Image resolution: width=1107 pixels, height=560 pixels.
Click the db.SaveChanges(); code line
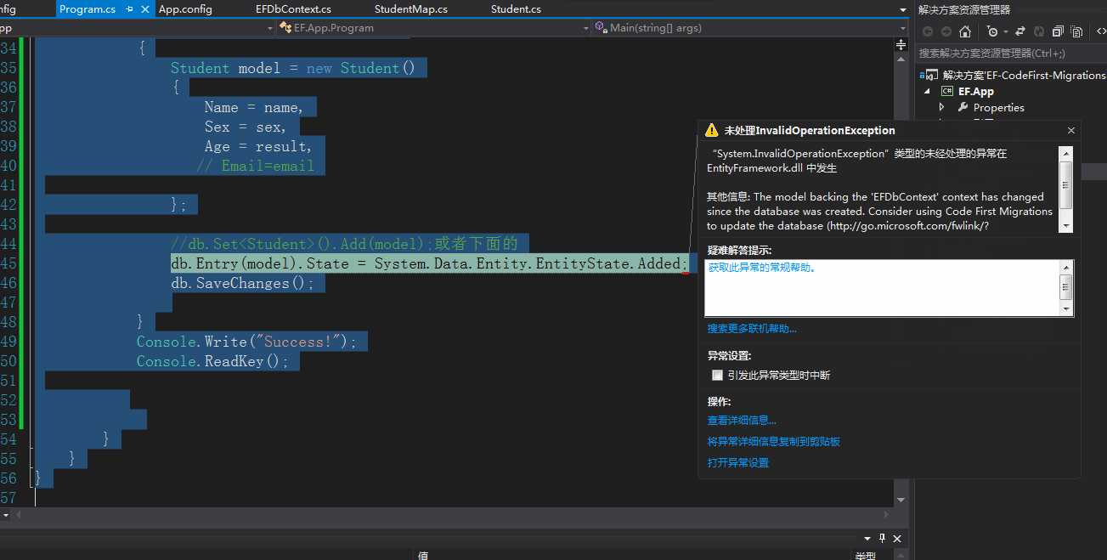tap(242, 283)
